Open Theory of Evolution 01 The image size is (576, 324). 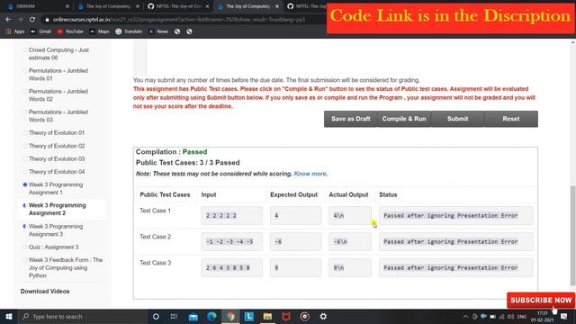tap(57, 132)
